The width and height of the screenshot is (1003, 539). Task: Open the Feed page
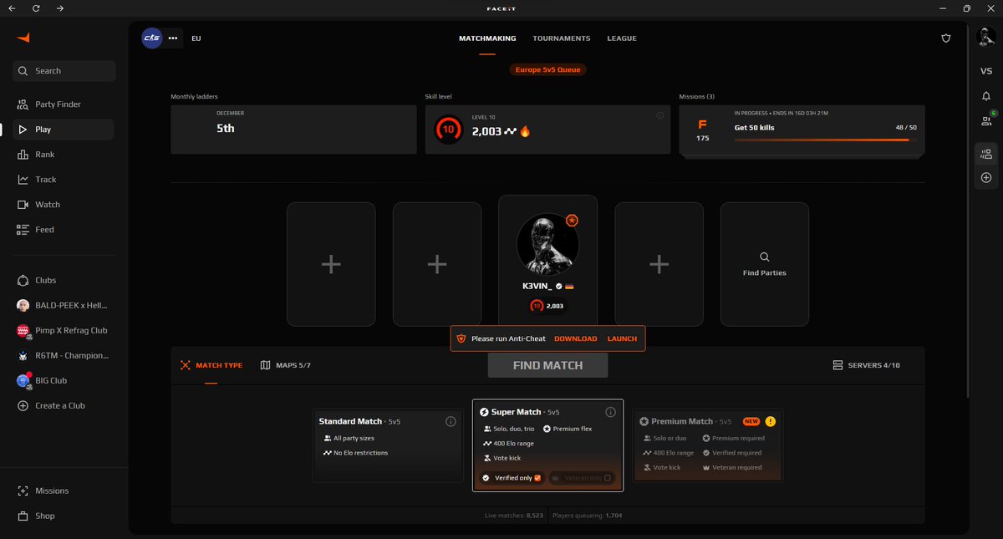[64, 230]
